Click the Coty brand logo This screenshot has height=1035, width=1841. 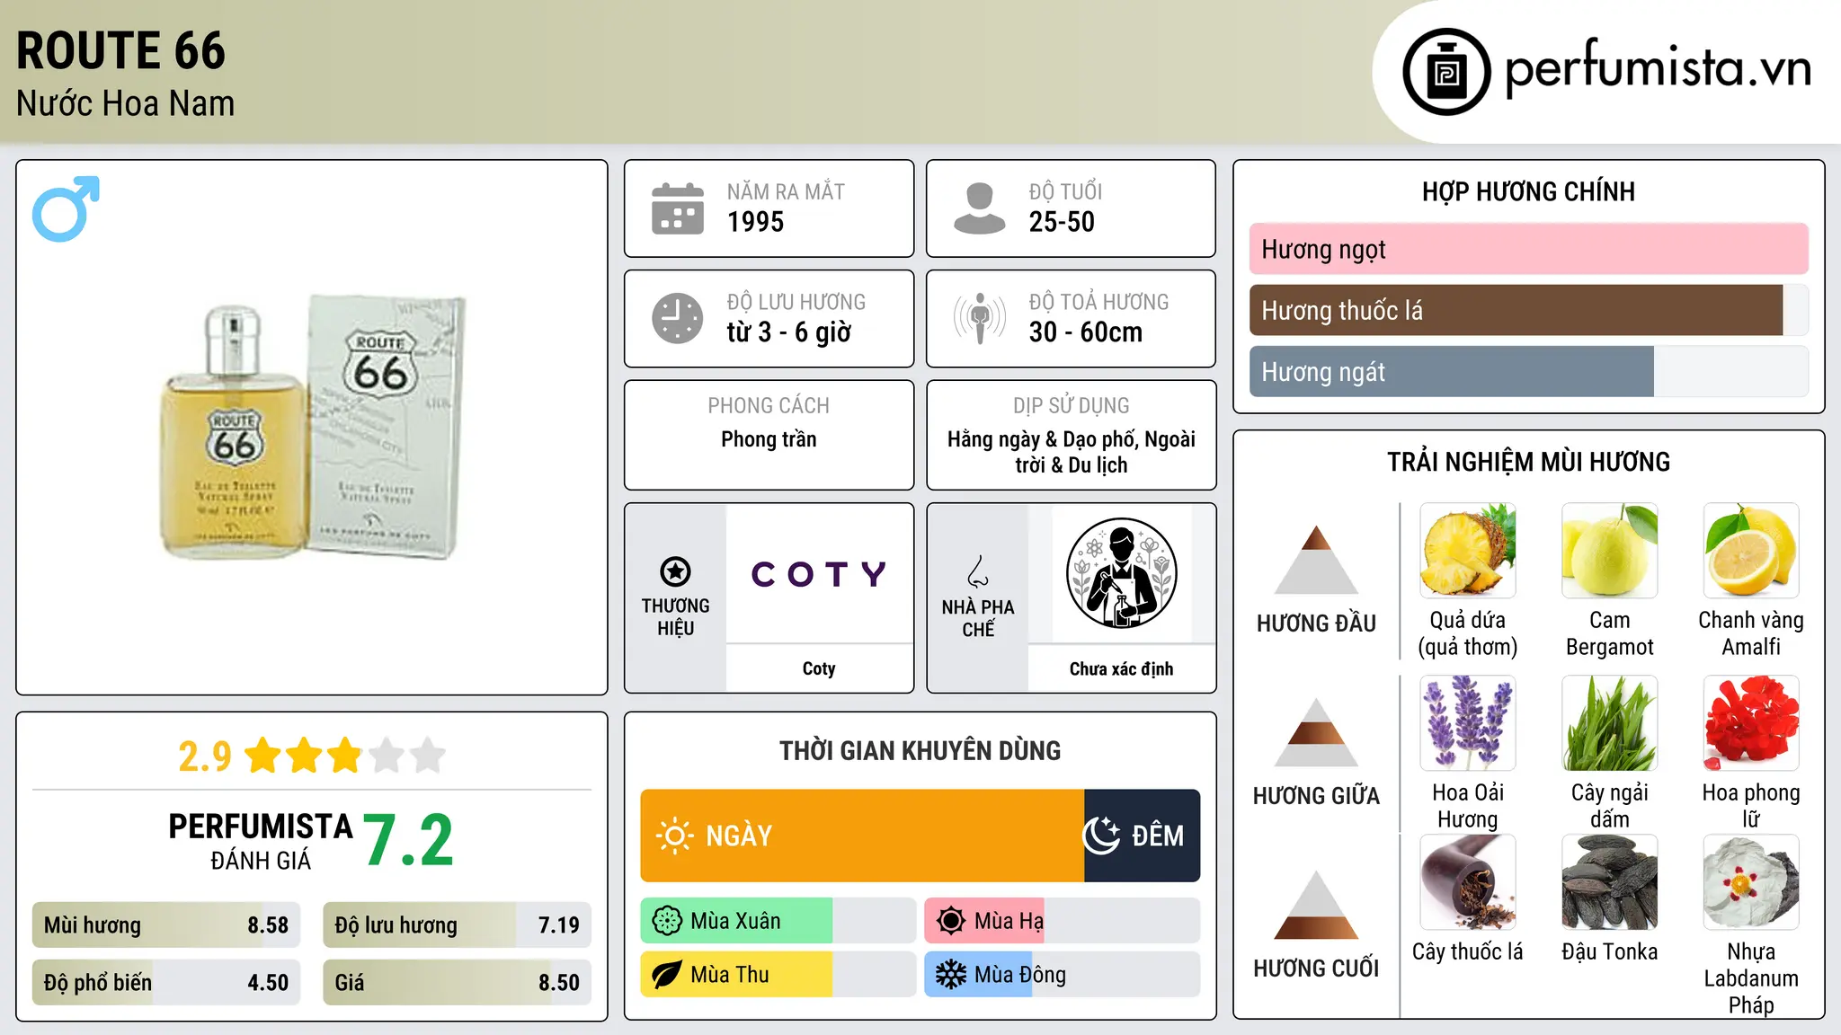(819, 574)
